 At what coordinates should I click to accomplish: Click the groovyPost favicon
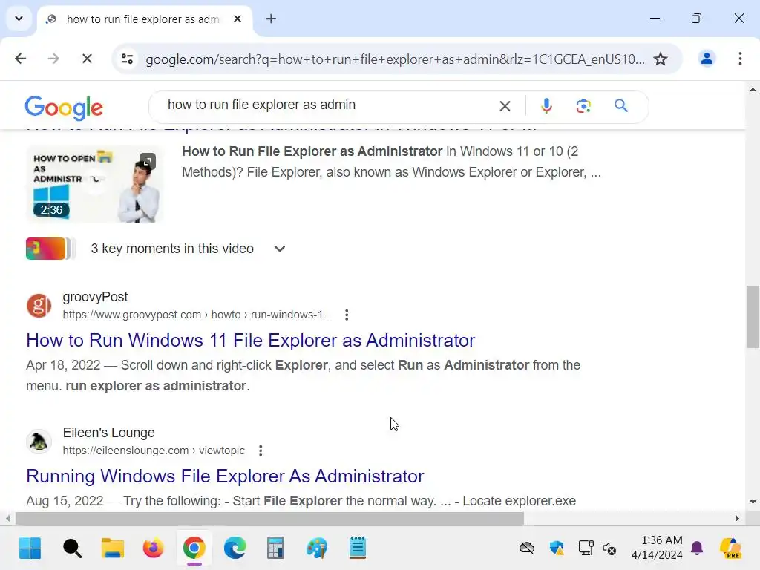(x=39, y=305)
